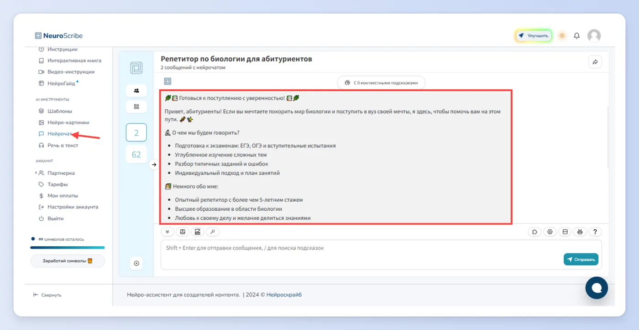Click the rocket Улучшить upgrade button
This screenshot has height=330, width=639.
point(534,36)
